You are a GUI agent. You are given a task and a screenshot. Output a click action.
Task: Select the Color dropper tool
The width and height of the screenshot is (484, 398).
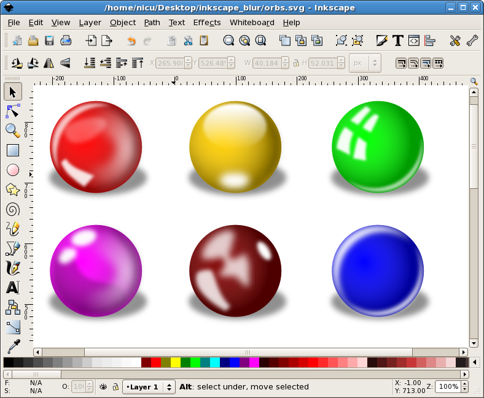(13, 346)
